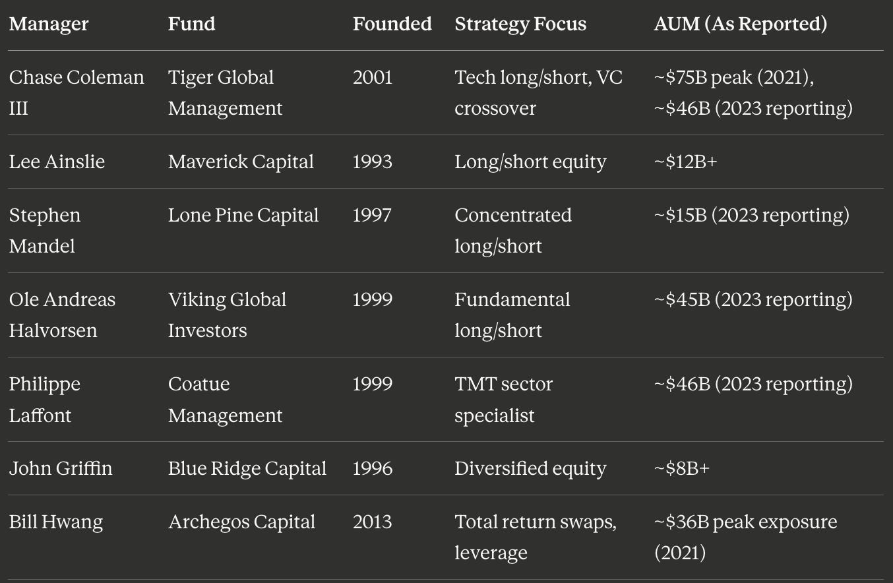
Task: Click the Founded column header
Action: (x=392, y=24)
